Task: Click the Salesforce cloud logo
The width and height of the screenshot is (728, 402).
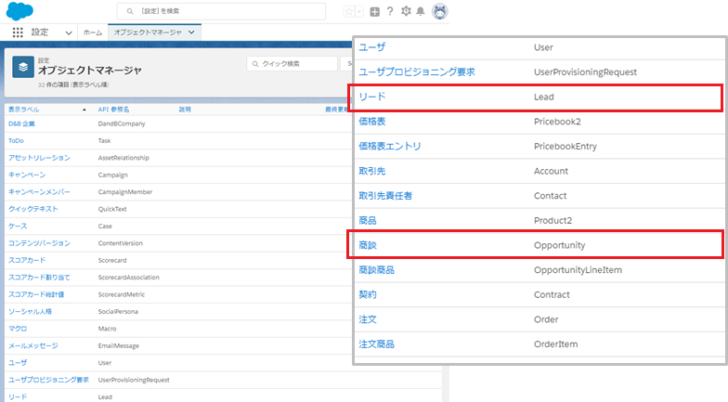Action: click(x=20, y=11)
